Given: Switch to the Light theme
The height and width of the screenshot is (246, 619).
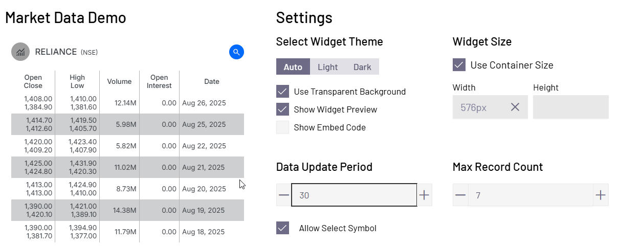Looking at the screenshot, I should [328, 67].
